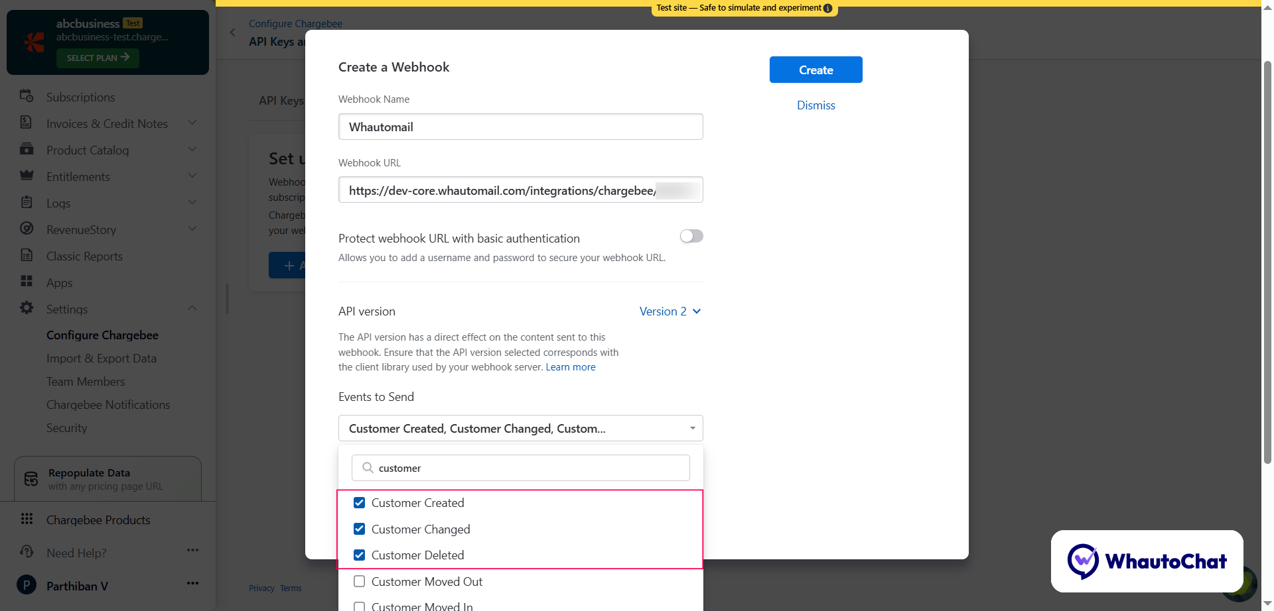Screen dimensions: 1274x611
Task: Click the Logs clipboard icon
Action: pyautogui.click(x=27, y=203)
